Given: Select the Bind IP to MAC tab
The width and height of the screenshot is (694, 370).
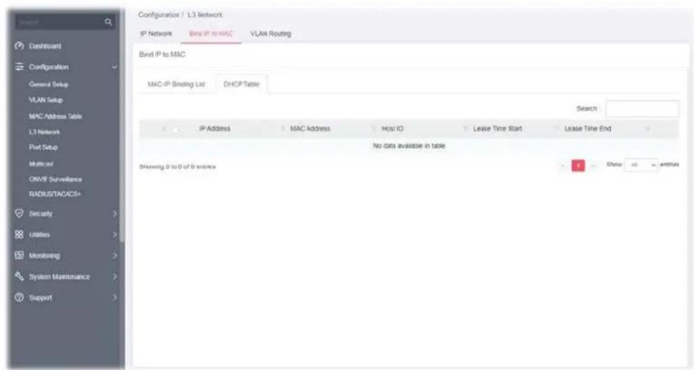Looking at the screenshot, I should 210,34.
